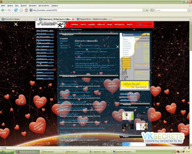
Task: Click the search box in the red header
Action: point(144,24)
